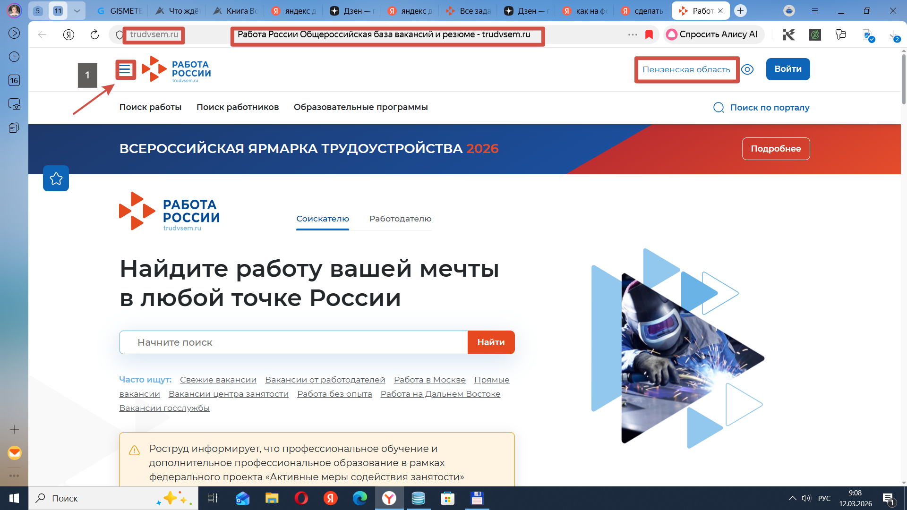Viewport: 907px width, 510px height.
Task: Expand the tab groups dropdown chevron
Action: (x=77, y=11)
